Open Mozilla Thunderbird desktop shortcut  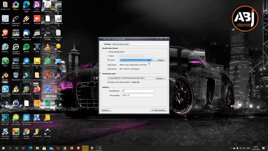pos(26,35)
